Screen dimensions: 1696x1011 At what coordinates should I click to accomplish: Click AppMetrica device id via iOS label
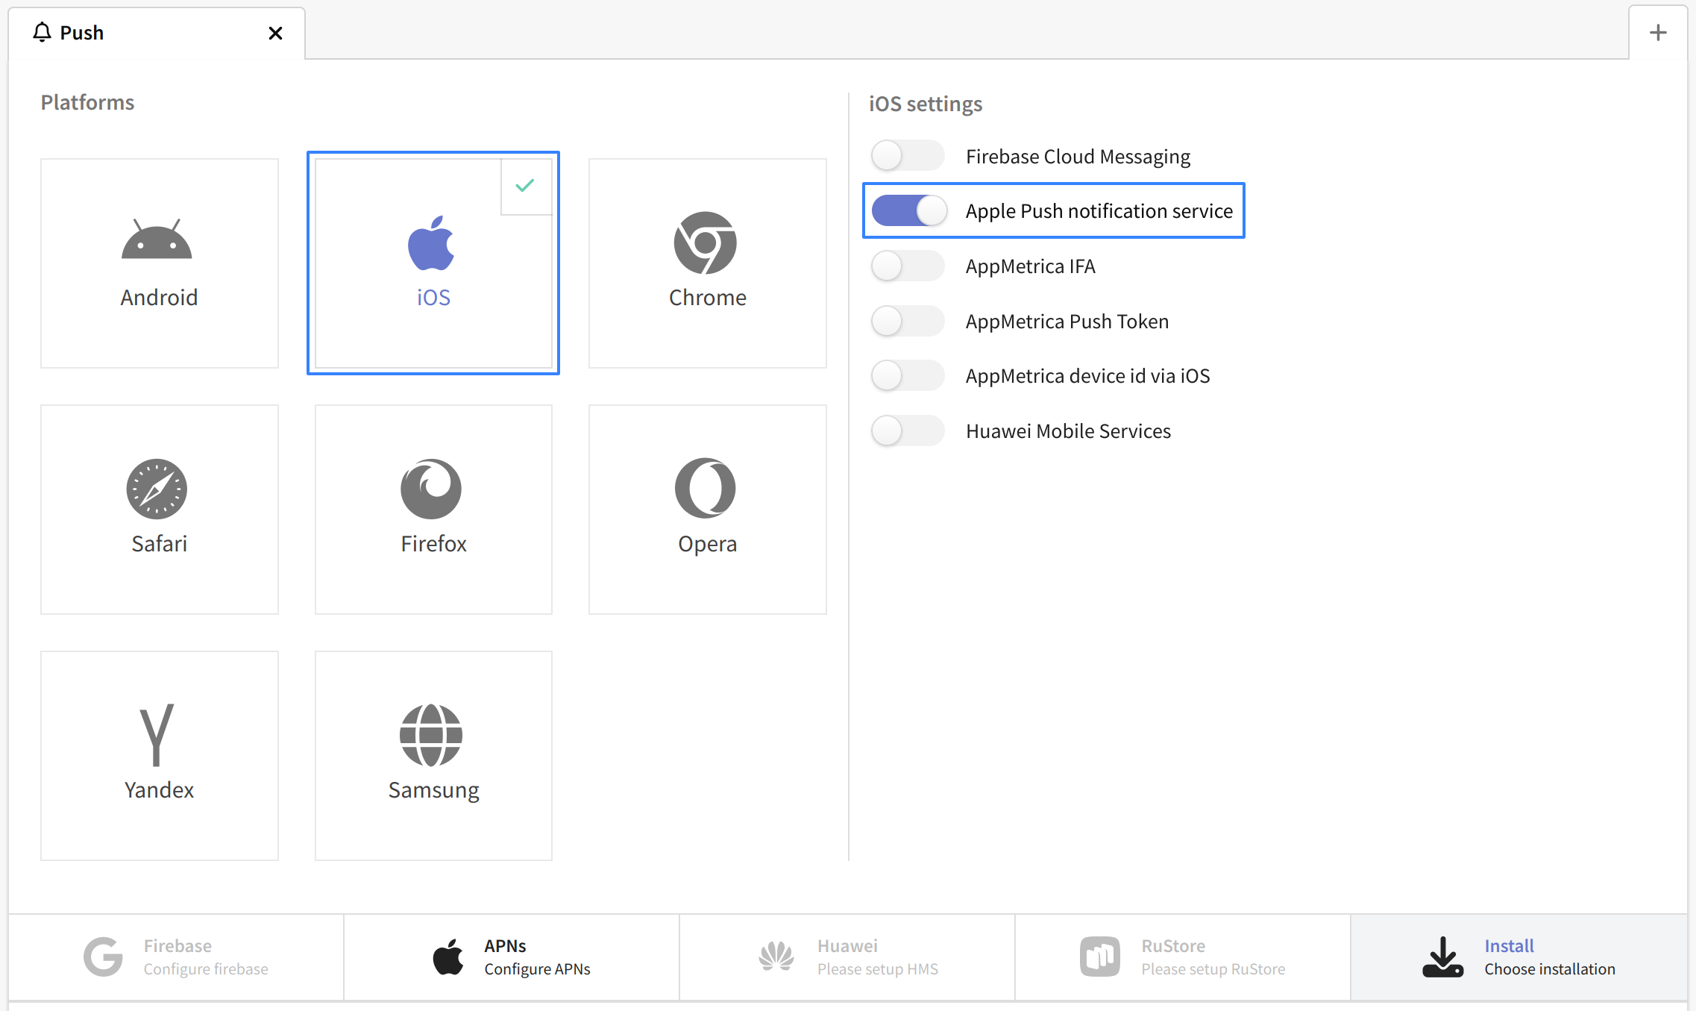coord(1087,376)
